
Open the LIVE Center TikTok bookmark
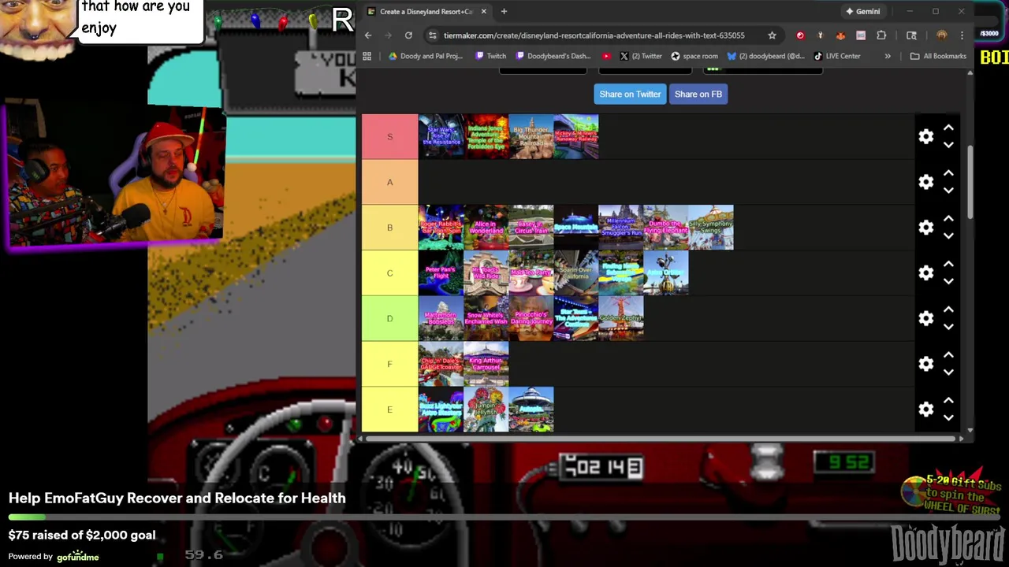(837, 56)
